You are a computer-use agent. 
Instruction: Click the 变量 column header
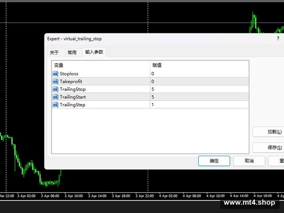click(101, 65)
